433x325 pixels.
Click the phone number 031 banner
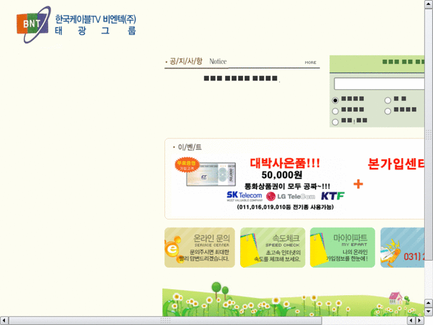pyautogui.click(x=403, y=247)
